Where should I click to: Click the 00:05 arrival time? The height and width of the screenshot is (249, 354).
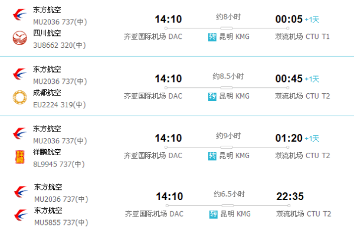[289, 19]
